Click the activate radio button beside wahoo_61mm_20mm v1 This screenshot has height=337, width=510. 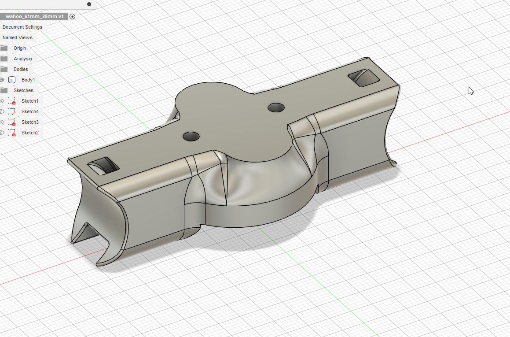(73, 16)
